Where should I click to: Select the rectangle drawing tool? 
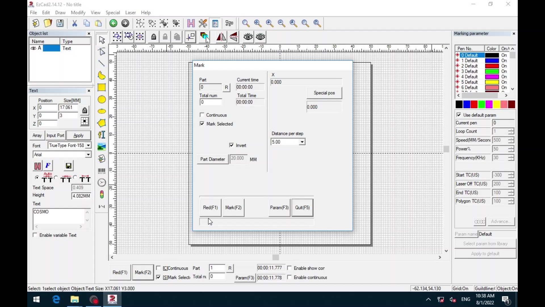[102, 87]
